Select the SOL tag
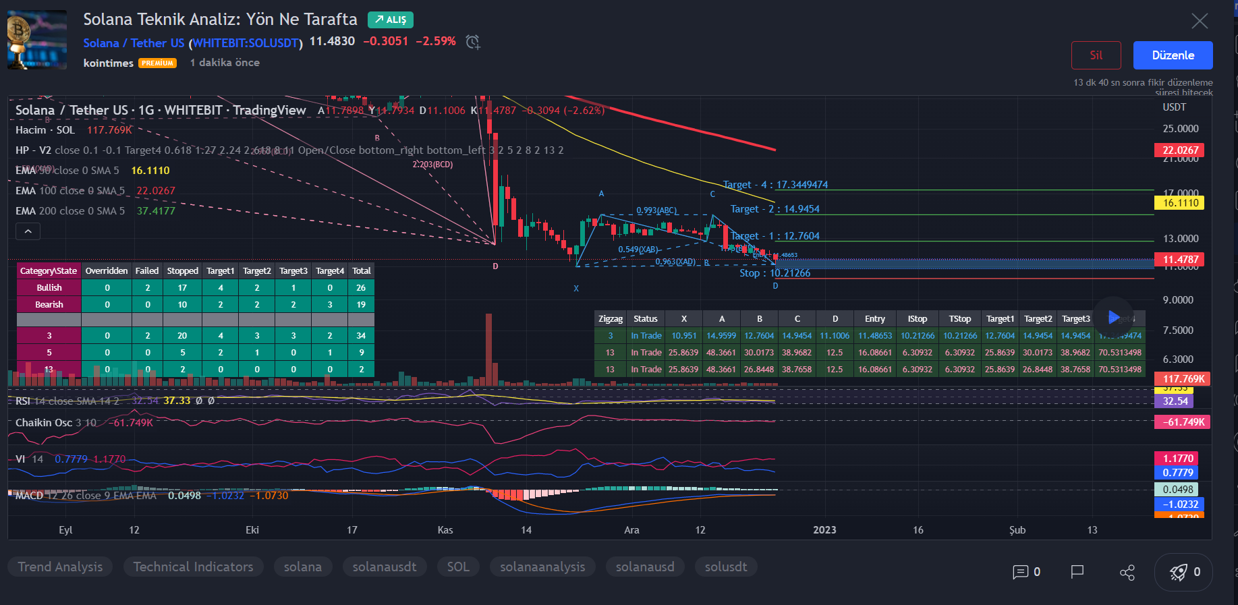The image size is (1238, 605). coord(458,567)
